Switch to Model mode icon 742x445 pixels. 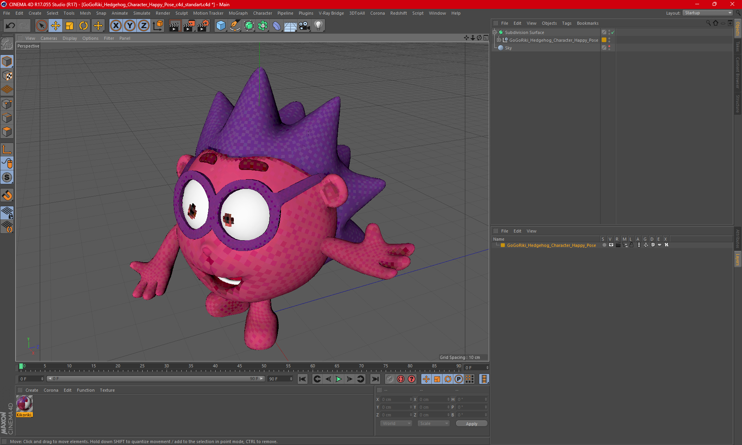point(7,62)
